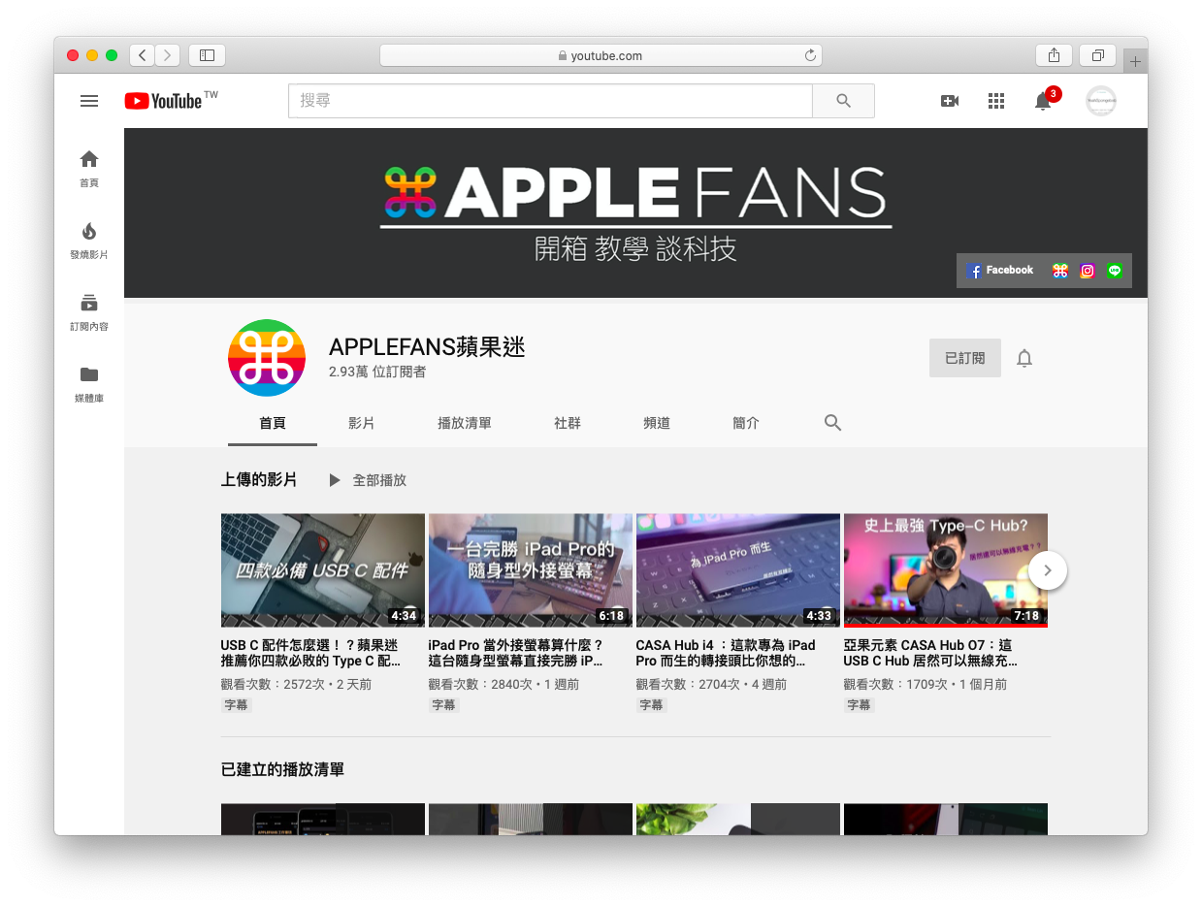Open the 為 iPad Pro 而生 video thumbnail
This screenshot has width=1202, height=907.
(738, 570)
